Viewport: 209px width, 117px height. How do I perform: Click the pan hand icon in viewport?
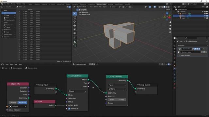point(170,26)
